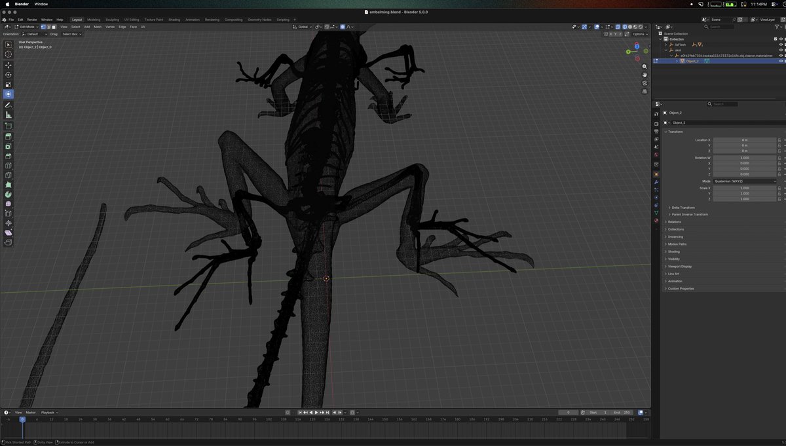
Task: Select the Shrink/Fatten tool
Action: click(x=9, y=223)
